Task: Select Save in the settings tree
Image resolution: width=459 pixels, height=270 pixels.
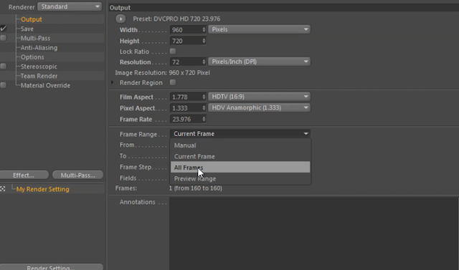Action: [x=27, y=29]
